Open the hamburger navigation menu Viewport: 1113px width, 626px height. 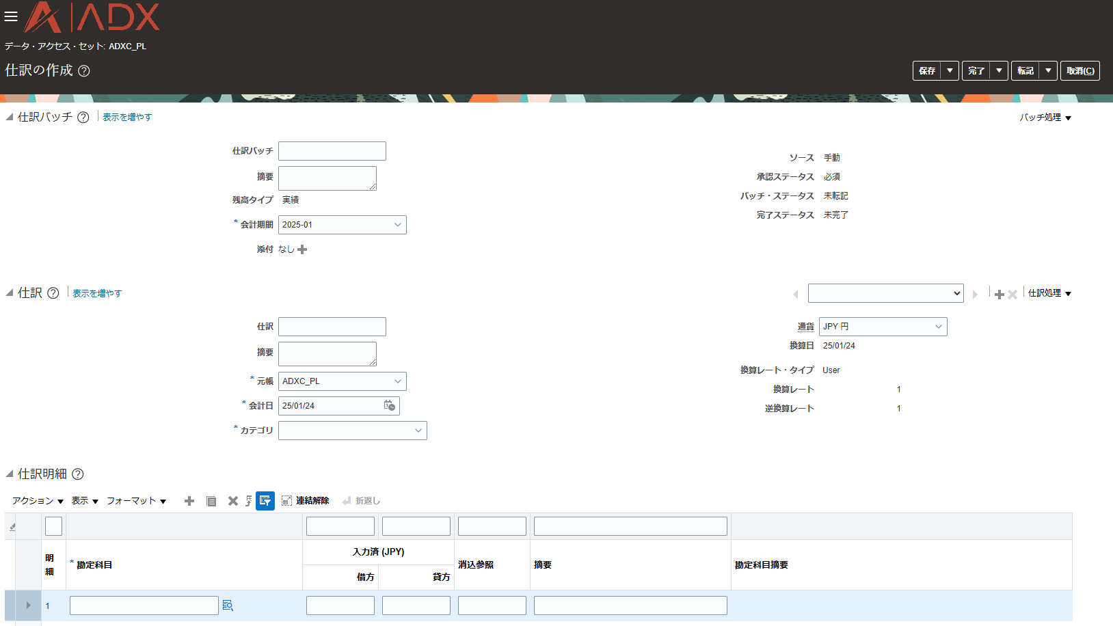click(11, 16)
